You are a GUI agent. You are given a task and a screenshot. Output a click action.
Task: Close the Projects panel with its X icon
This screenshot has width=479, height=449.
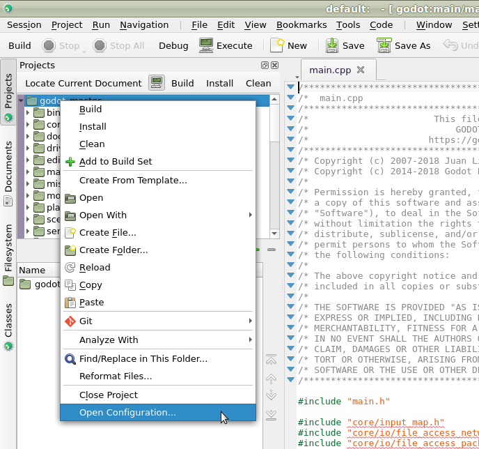274,65
